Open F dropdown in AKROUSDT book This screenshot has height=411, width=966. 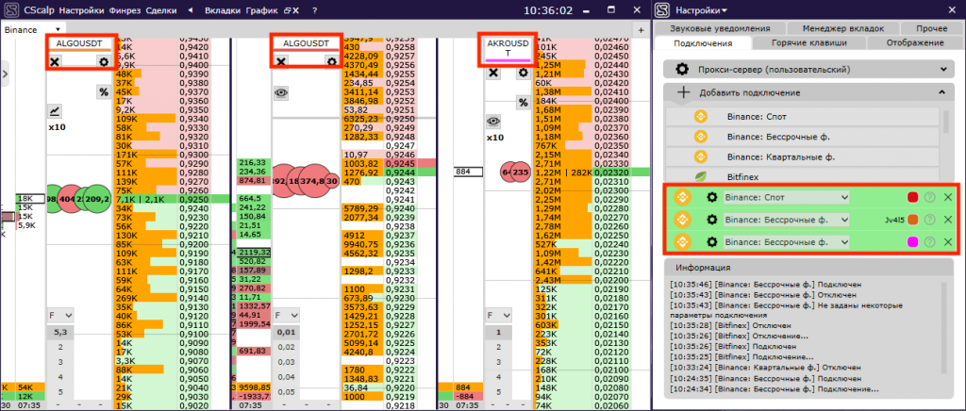496,315
